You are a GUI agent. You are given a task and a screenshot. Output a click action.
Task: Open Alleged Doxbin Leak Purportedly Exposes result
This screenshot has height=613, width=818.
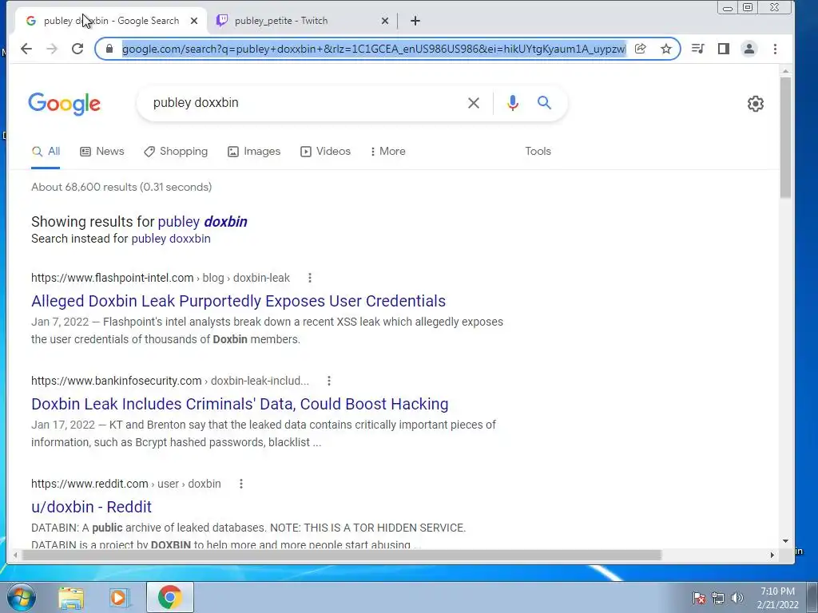coord(238,301)
